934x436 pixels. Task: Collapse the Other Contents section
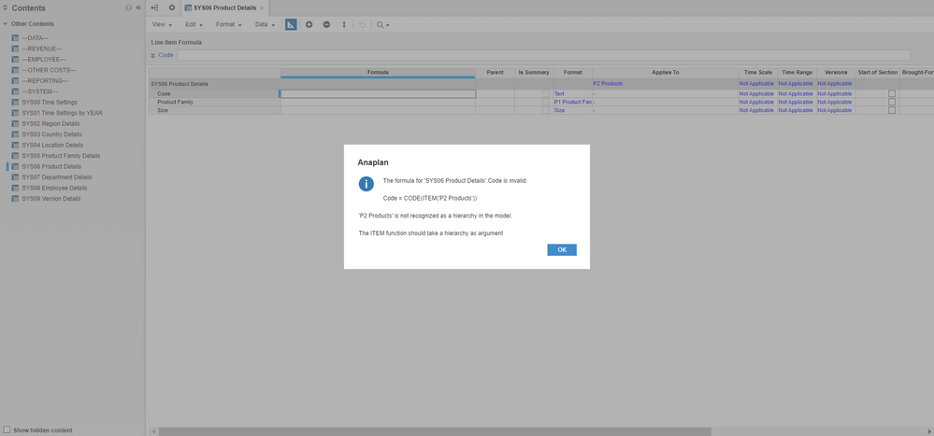(x=6, y=23)
